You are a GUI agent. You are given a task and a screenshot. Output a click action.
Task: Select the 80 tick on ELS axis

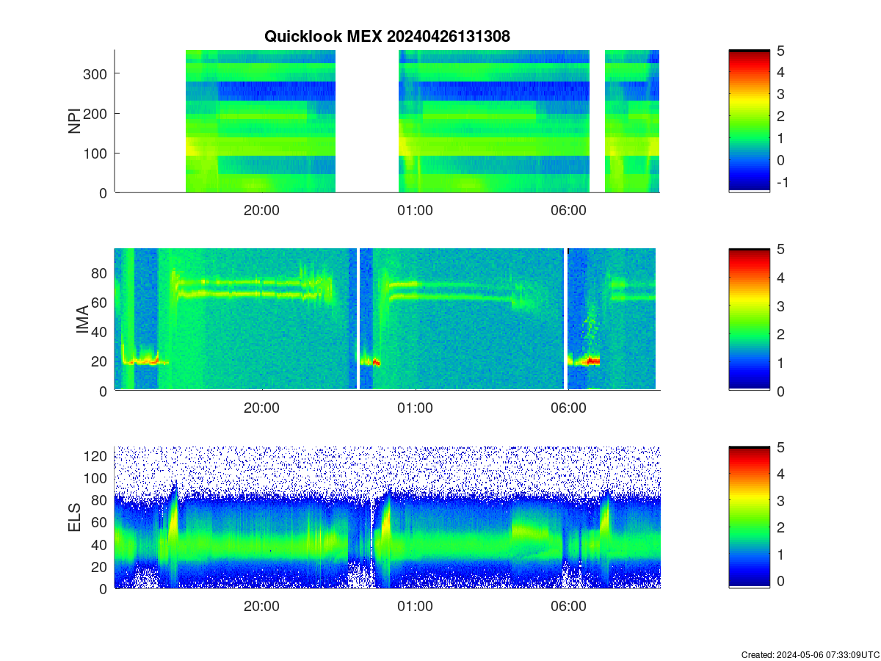click(101, 500)
